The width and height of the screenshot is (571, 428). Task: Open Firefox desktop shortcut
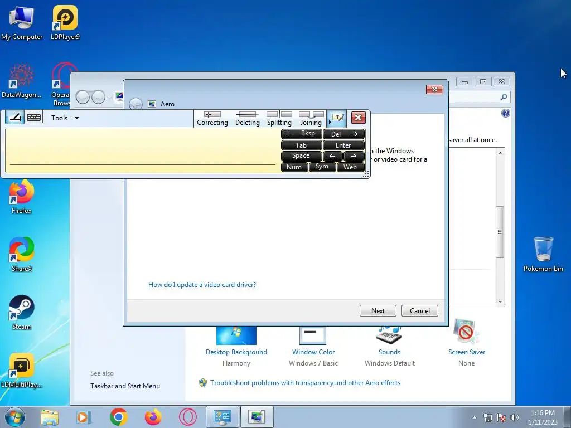pos(22,197)
